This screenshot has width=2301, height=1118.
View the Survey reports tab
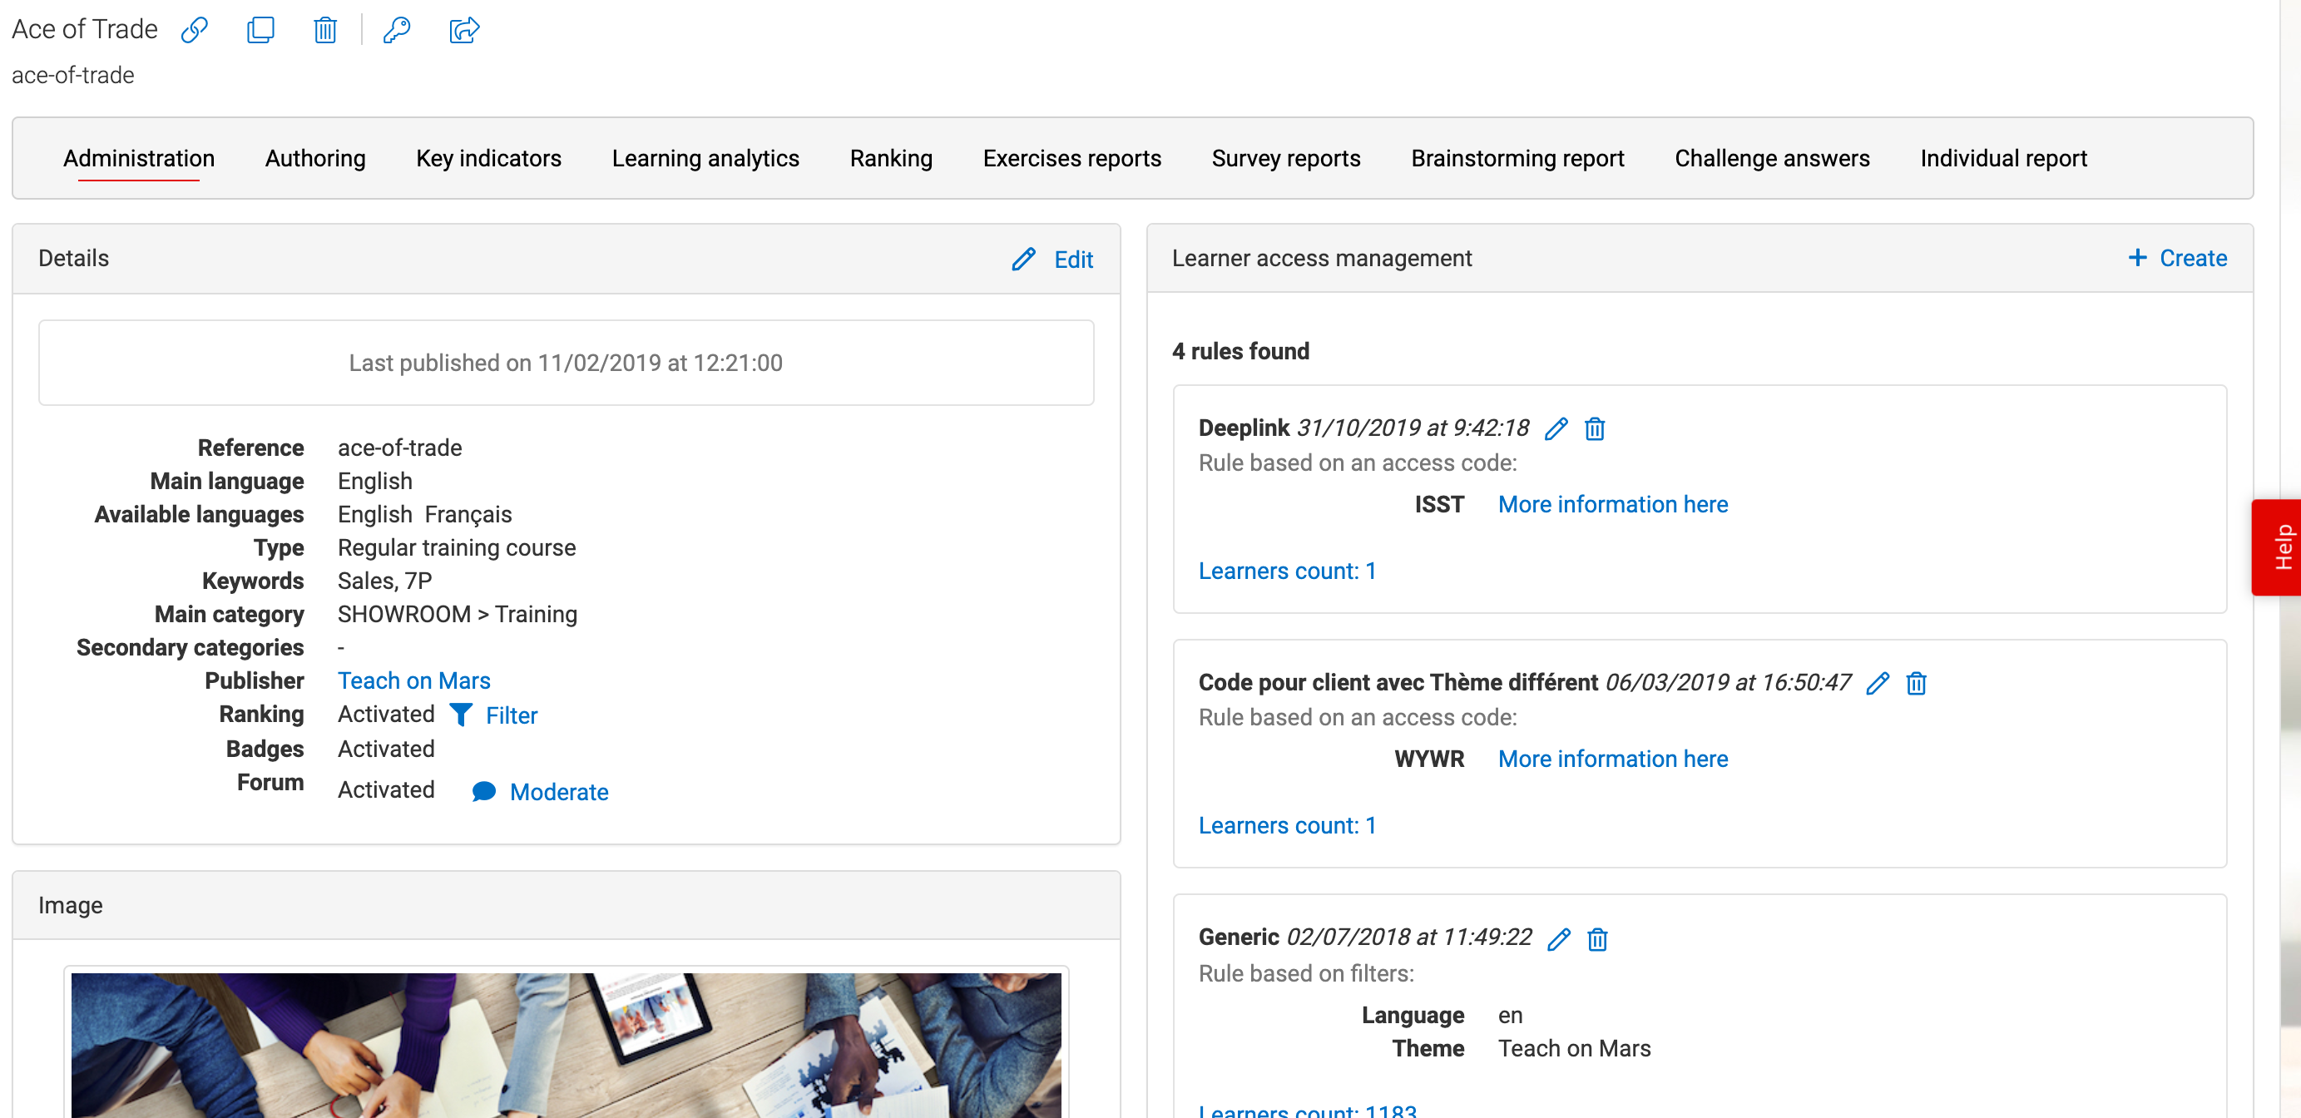[x=1286, y=158]
